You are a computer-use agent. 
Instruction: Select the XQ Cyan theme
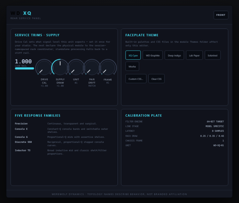[x=133, y=55]
